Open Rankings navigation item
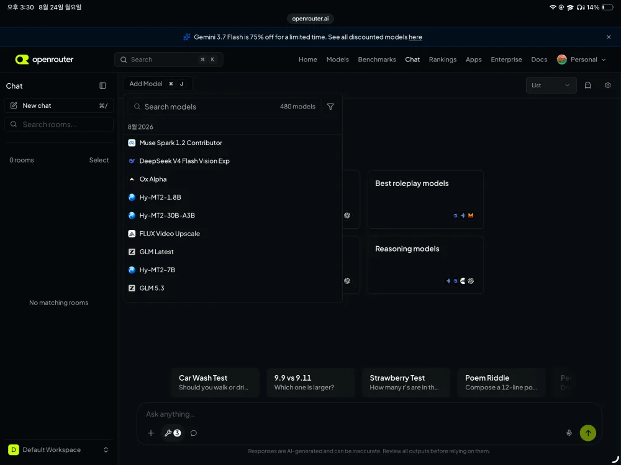Image resolution: width=621 pixels, height=465 pixels. 442,60
